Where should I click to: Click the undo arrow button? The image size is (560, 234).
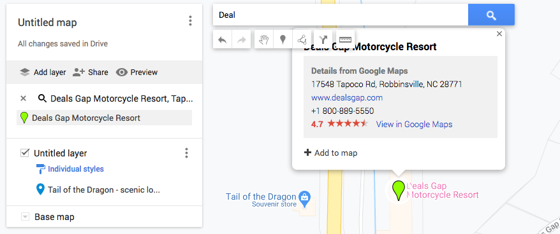[222, 39]
